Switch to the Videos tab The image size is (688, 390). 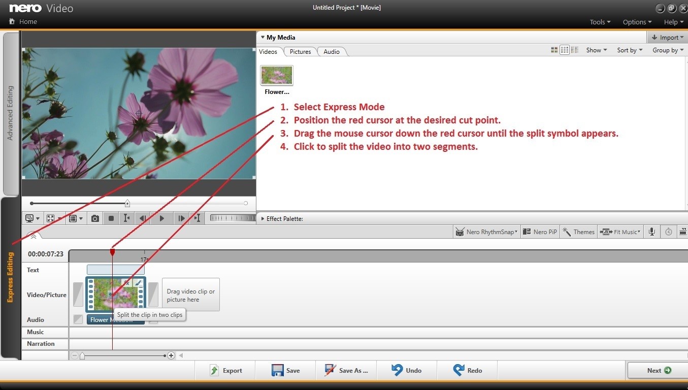(268, 51)
